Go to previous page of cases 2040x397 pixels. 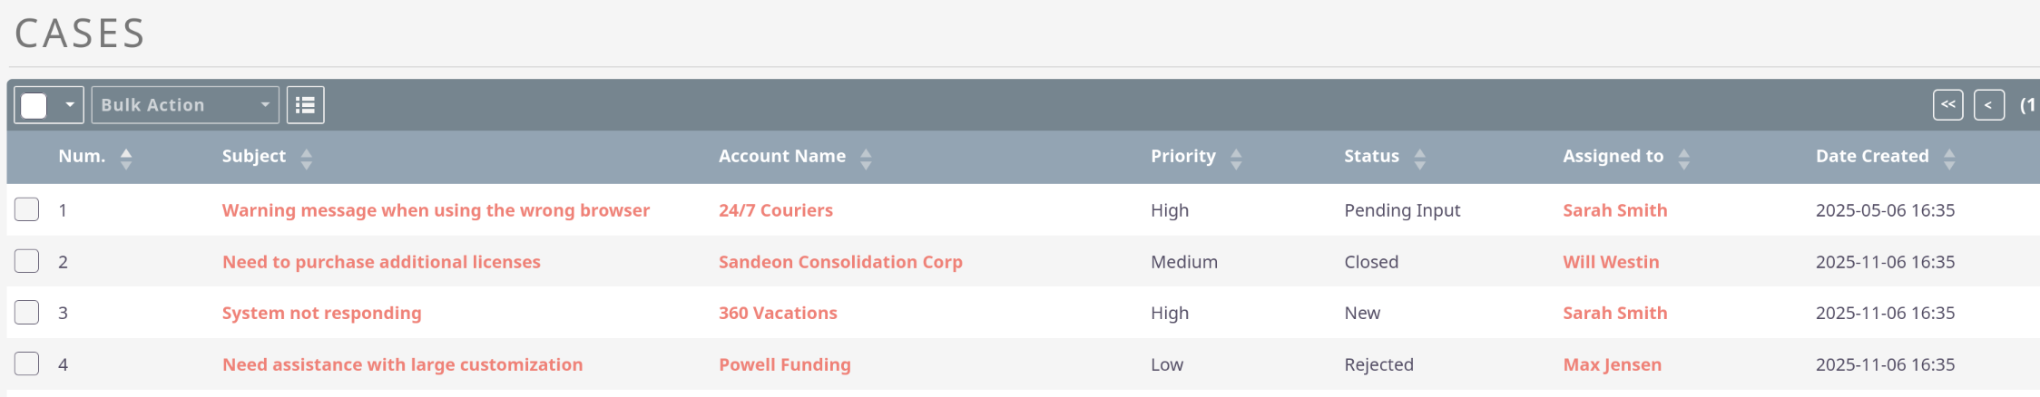coord(1988,105)
